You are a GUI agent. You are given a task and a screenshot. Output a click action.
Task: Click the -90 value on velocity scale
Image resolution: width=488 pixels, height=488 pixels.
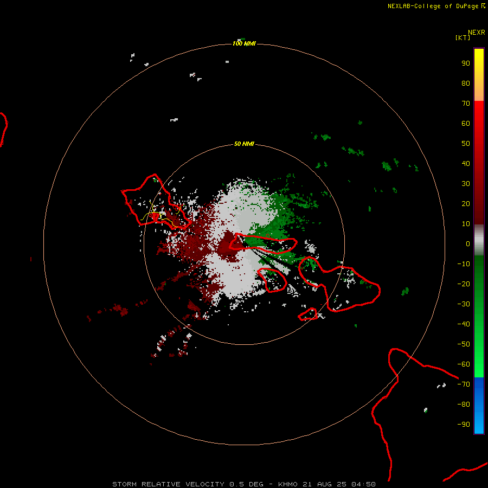[x=464, y=425]
